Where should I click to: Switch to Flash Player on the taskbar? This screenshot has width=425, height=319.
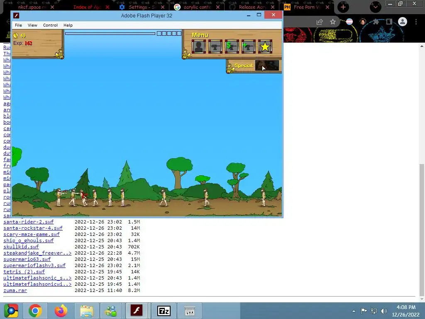pyautogui.click(x=137, y=311)
